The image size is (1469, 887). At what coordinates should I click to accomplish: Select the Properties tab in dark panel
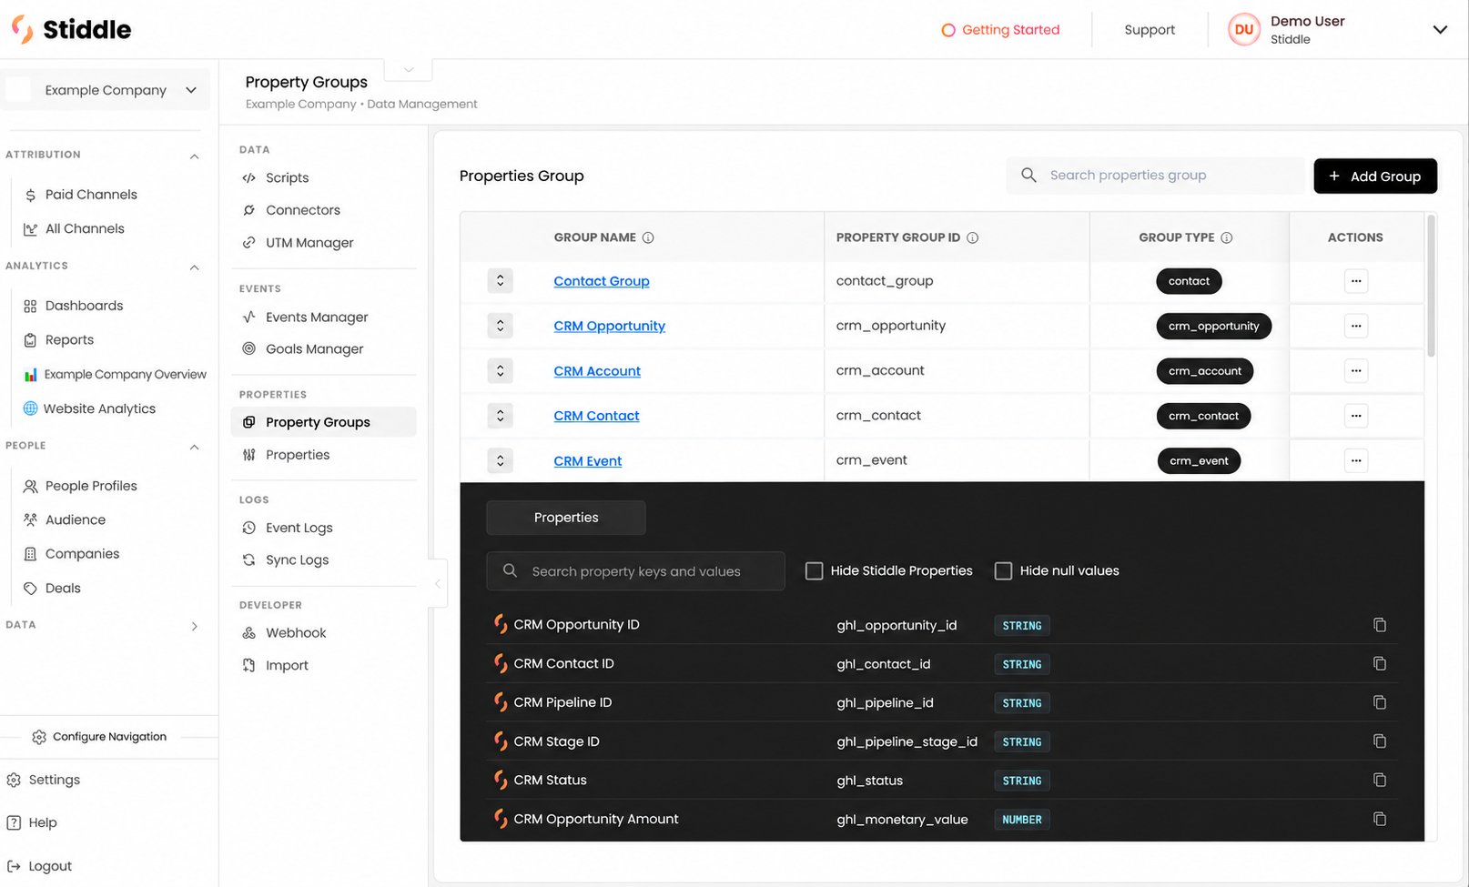566,518
